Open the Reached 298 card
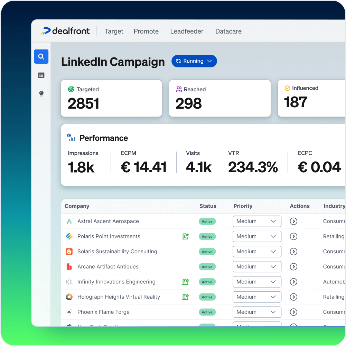The width and height of the screenshot is (346, 346). coord(220,98)
